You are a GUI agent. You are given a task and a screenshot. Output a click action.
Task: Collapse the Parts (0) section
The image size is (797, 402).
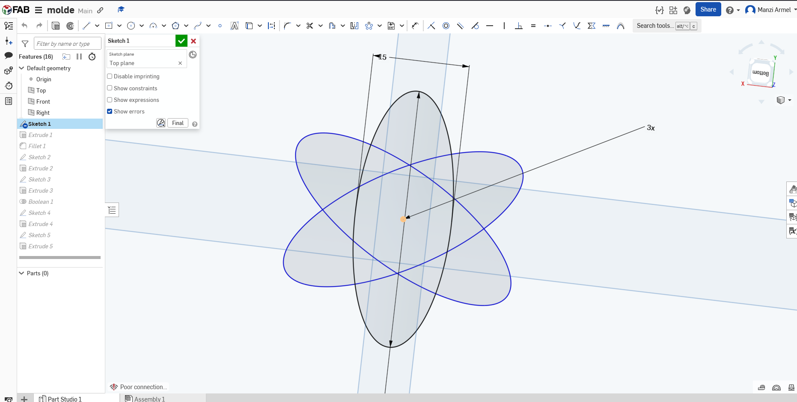[22, 273]
